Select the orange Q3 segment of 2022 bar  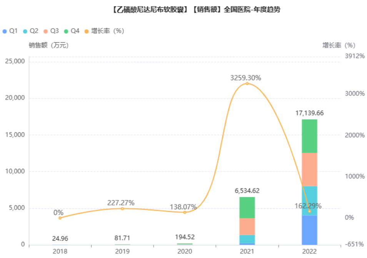tap(309, 170)
